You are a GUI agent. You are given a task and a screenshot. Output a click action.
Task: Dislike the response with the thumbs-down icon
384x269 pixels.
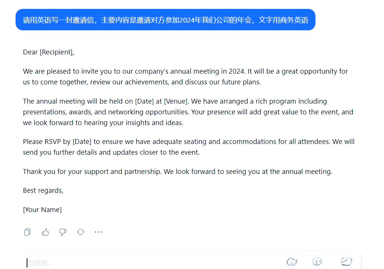[63, 232]
